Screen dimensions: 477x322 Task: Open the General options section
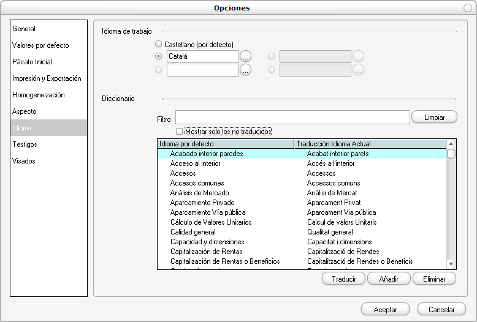tap(25, 29)
